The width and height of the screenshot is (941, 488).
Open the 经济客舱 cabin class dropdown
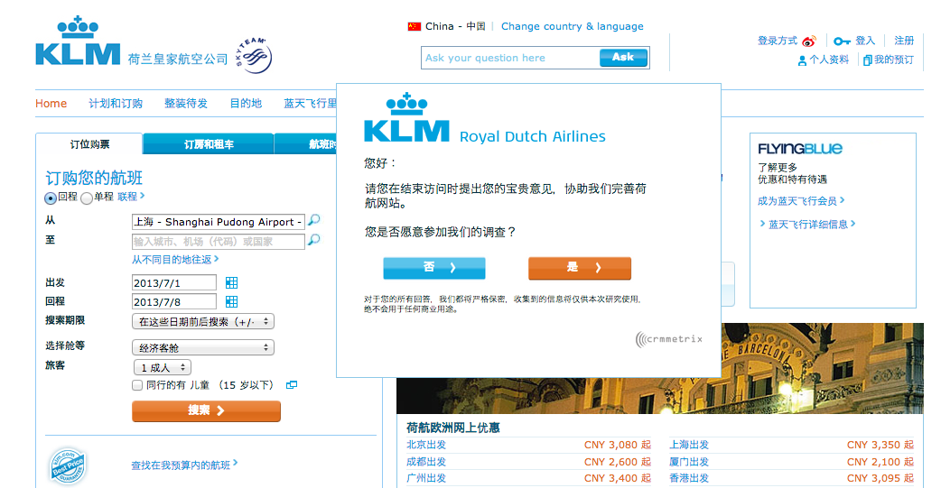(203, 348)
